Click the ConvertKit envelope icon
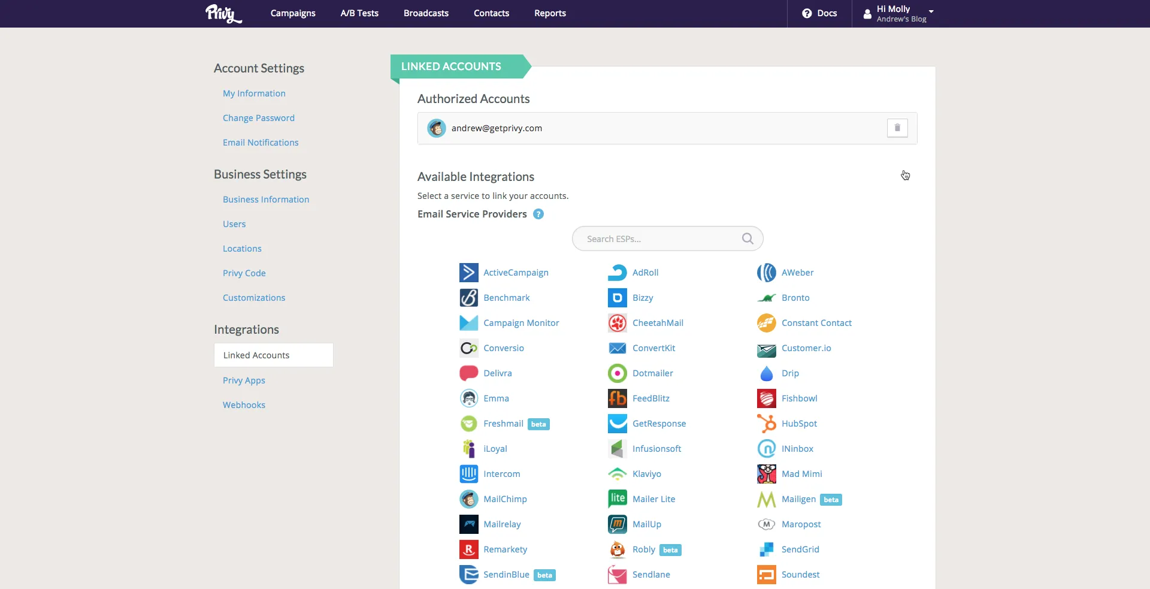 (x=617, y=348)
